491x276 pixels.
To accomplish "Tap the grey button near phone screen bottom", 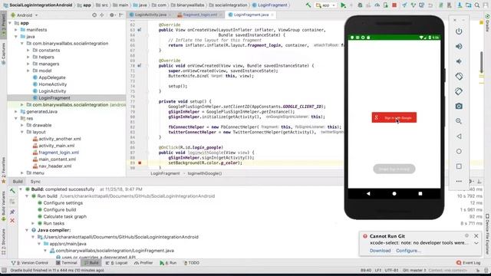I will pos(394,169).
